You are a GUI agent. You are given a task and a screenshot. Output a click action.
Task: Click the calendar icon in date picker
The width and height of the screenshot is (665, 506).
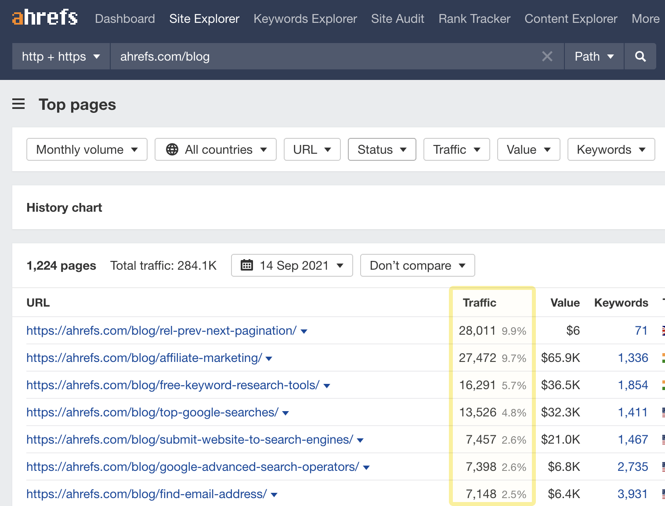pyautogui.click(x=247, y=265)
